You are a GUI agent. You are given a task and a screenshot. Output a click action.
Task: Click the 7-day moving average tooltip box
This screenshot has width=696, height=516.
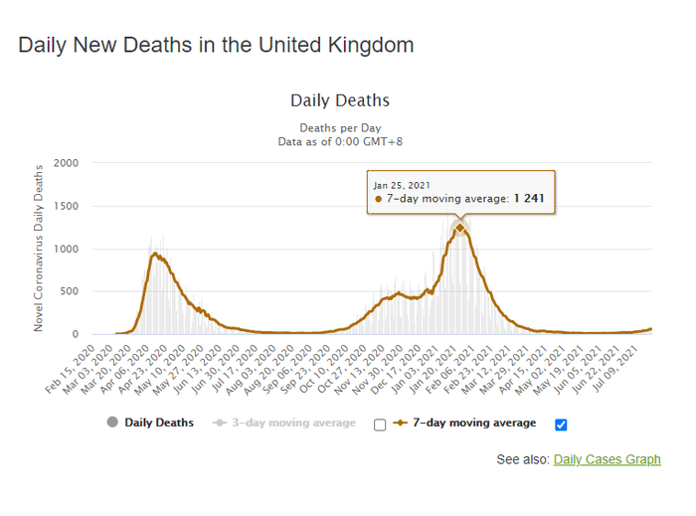(x=460, y=193)
